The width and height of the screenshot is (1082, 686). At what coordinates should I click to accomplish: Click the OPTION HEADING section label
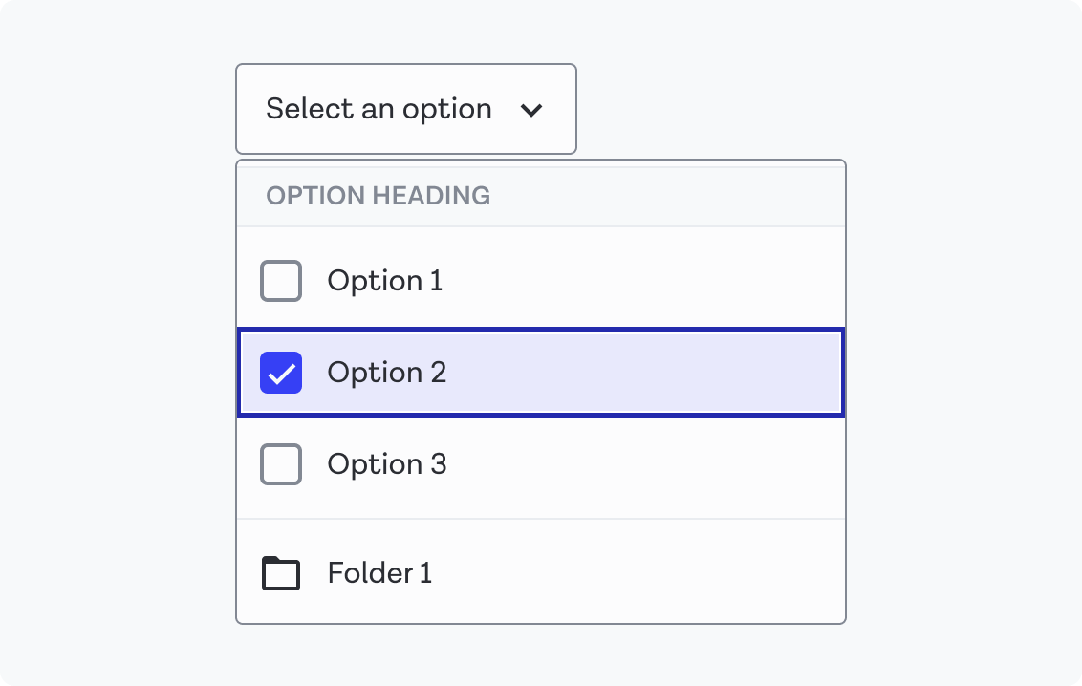(379, 195)
